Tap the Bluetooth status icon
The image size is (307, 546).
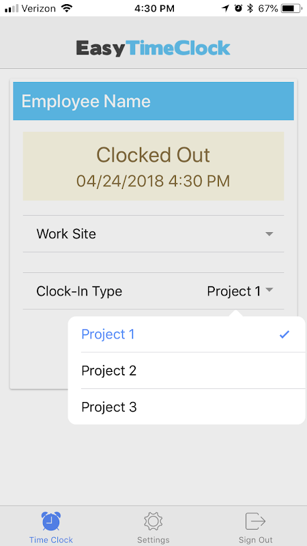tap(250, 8)
